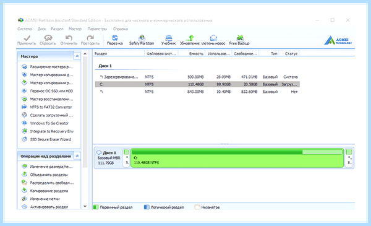
Task: Click the Применить checkmark toolbar icon
Action: (x=27, y=38)
